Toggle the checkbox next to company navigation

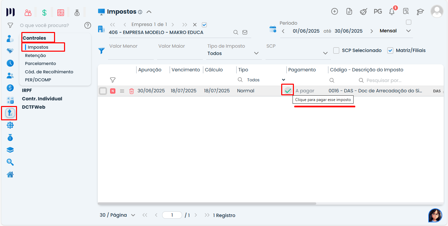(204, 25)
